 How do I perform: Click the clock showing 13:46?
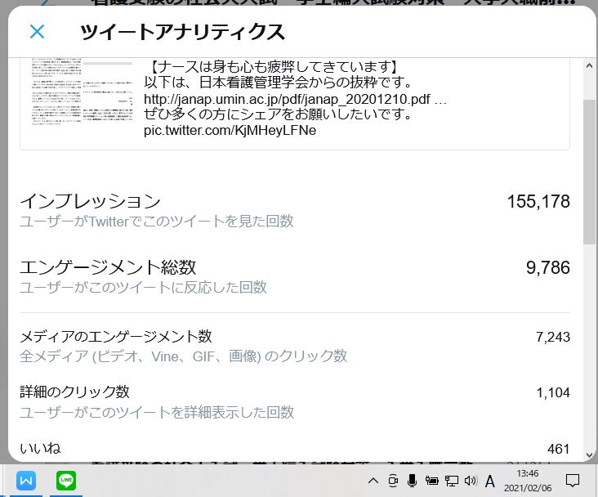(528, 481)
